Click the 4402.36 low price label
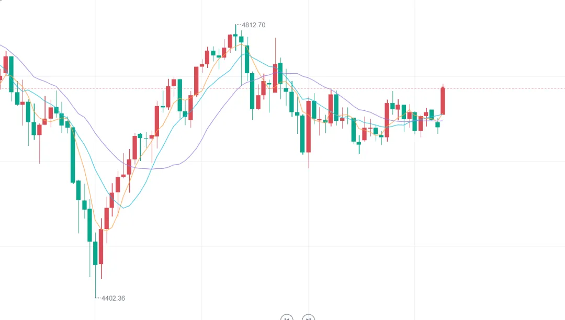Screen dimensions: 565x320 tap(113, 298)
